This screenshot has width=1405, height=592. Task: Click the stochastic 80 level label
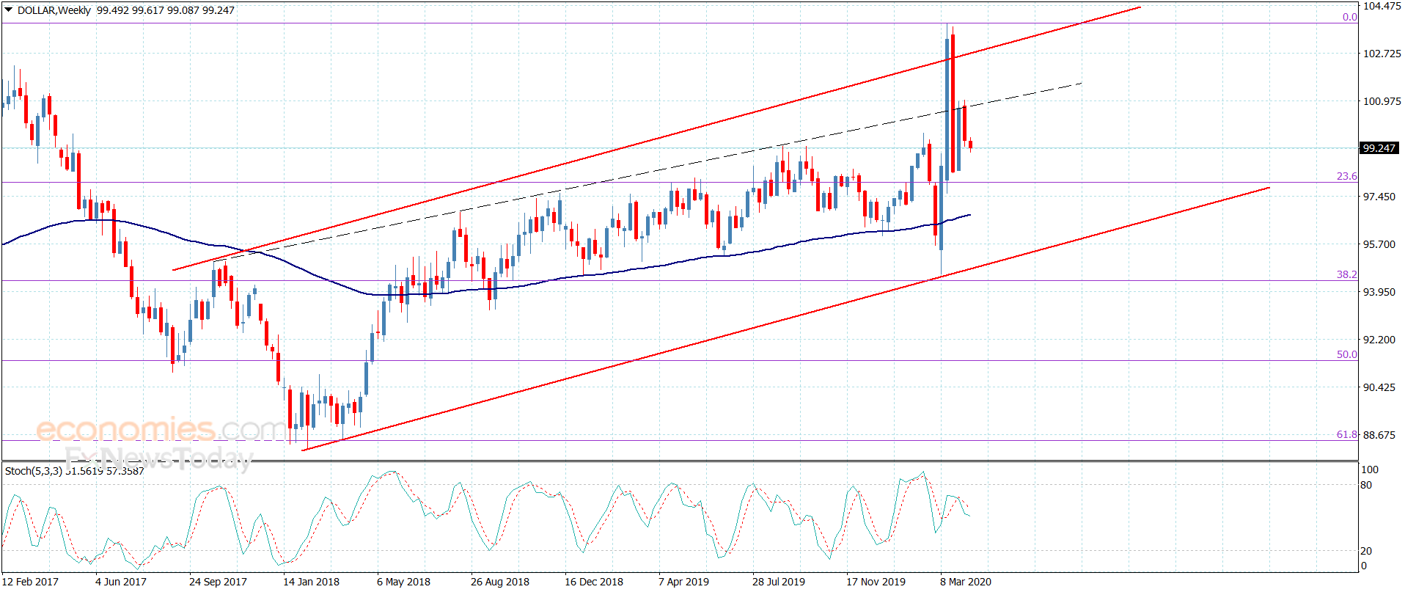(x=1366, y=485)
